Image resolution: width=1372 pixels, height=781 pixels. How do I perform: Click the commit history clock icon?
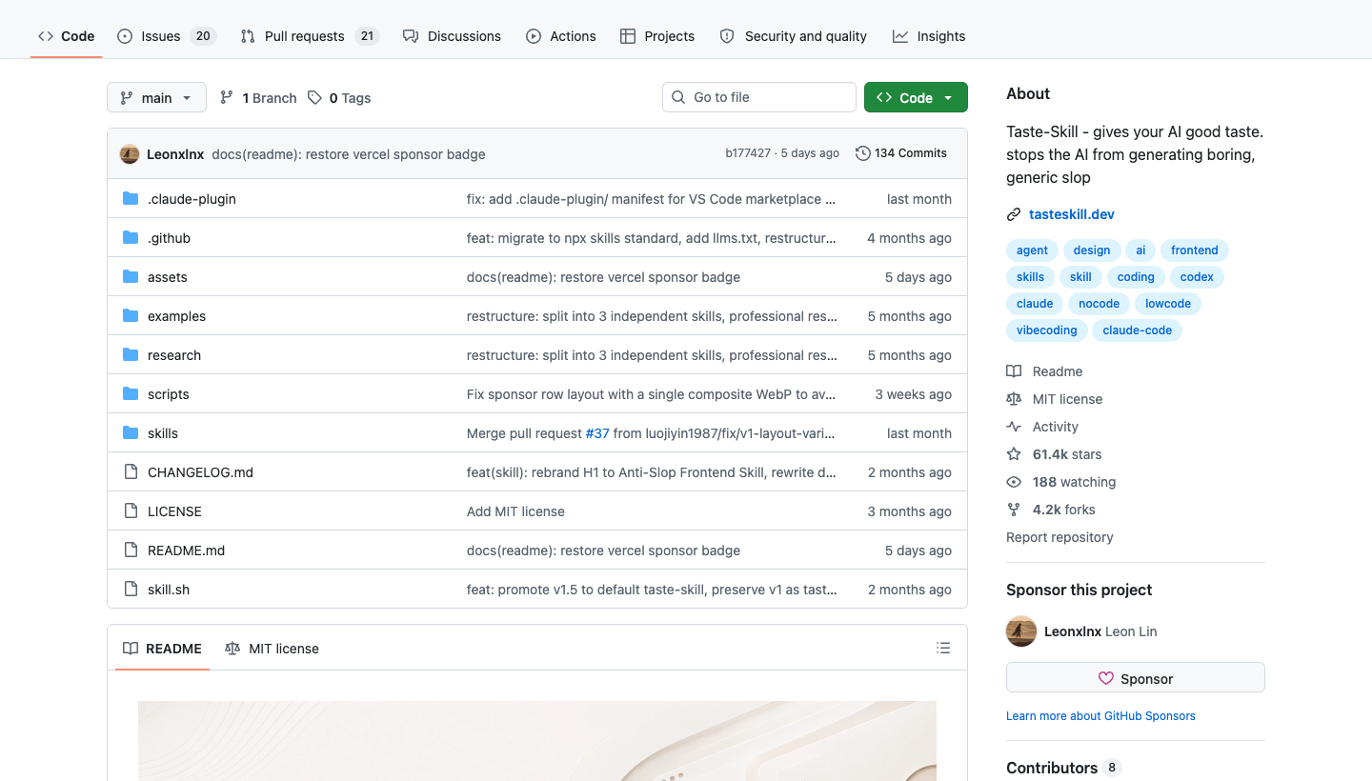pos(863,153)
